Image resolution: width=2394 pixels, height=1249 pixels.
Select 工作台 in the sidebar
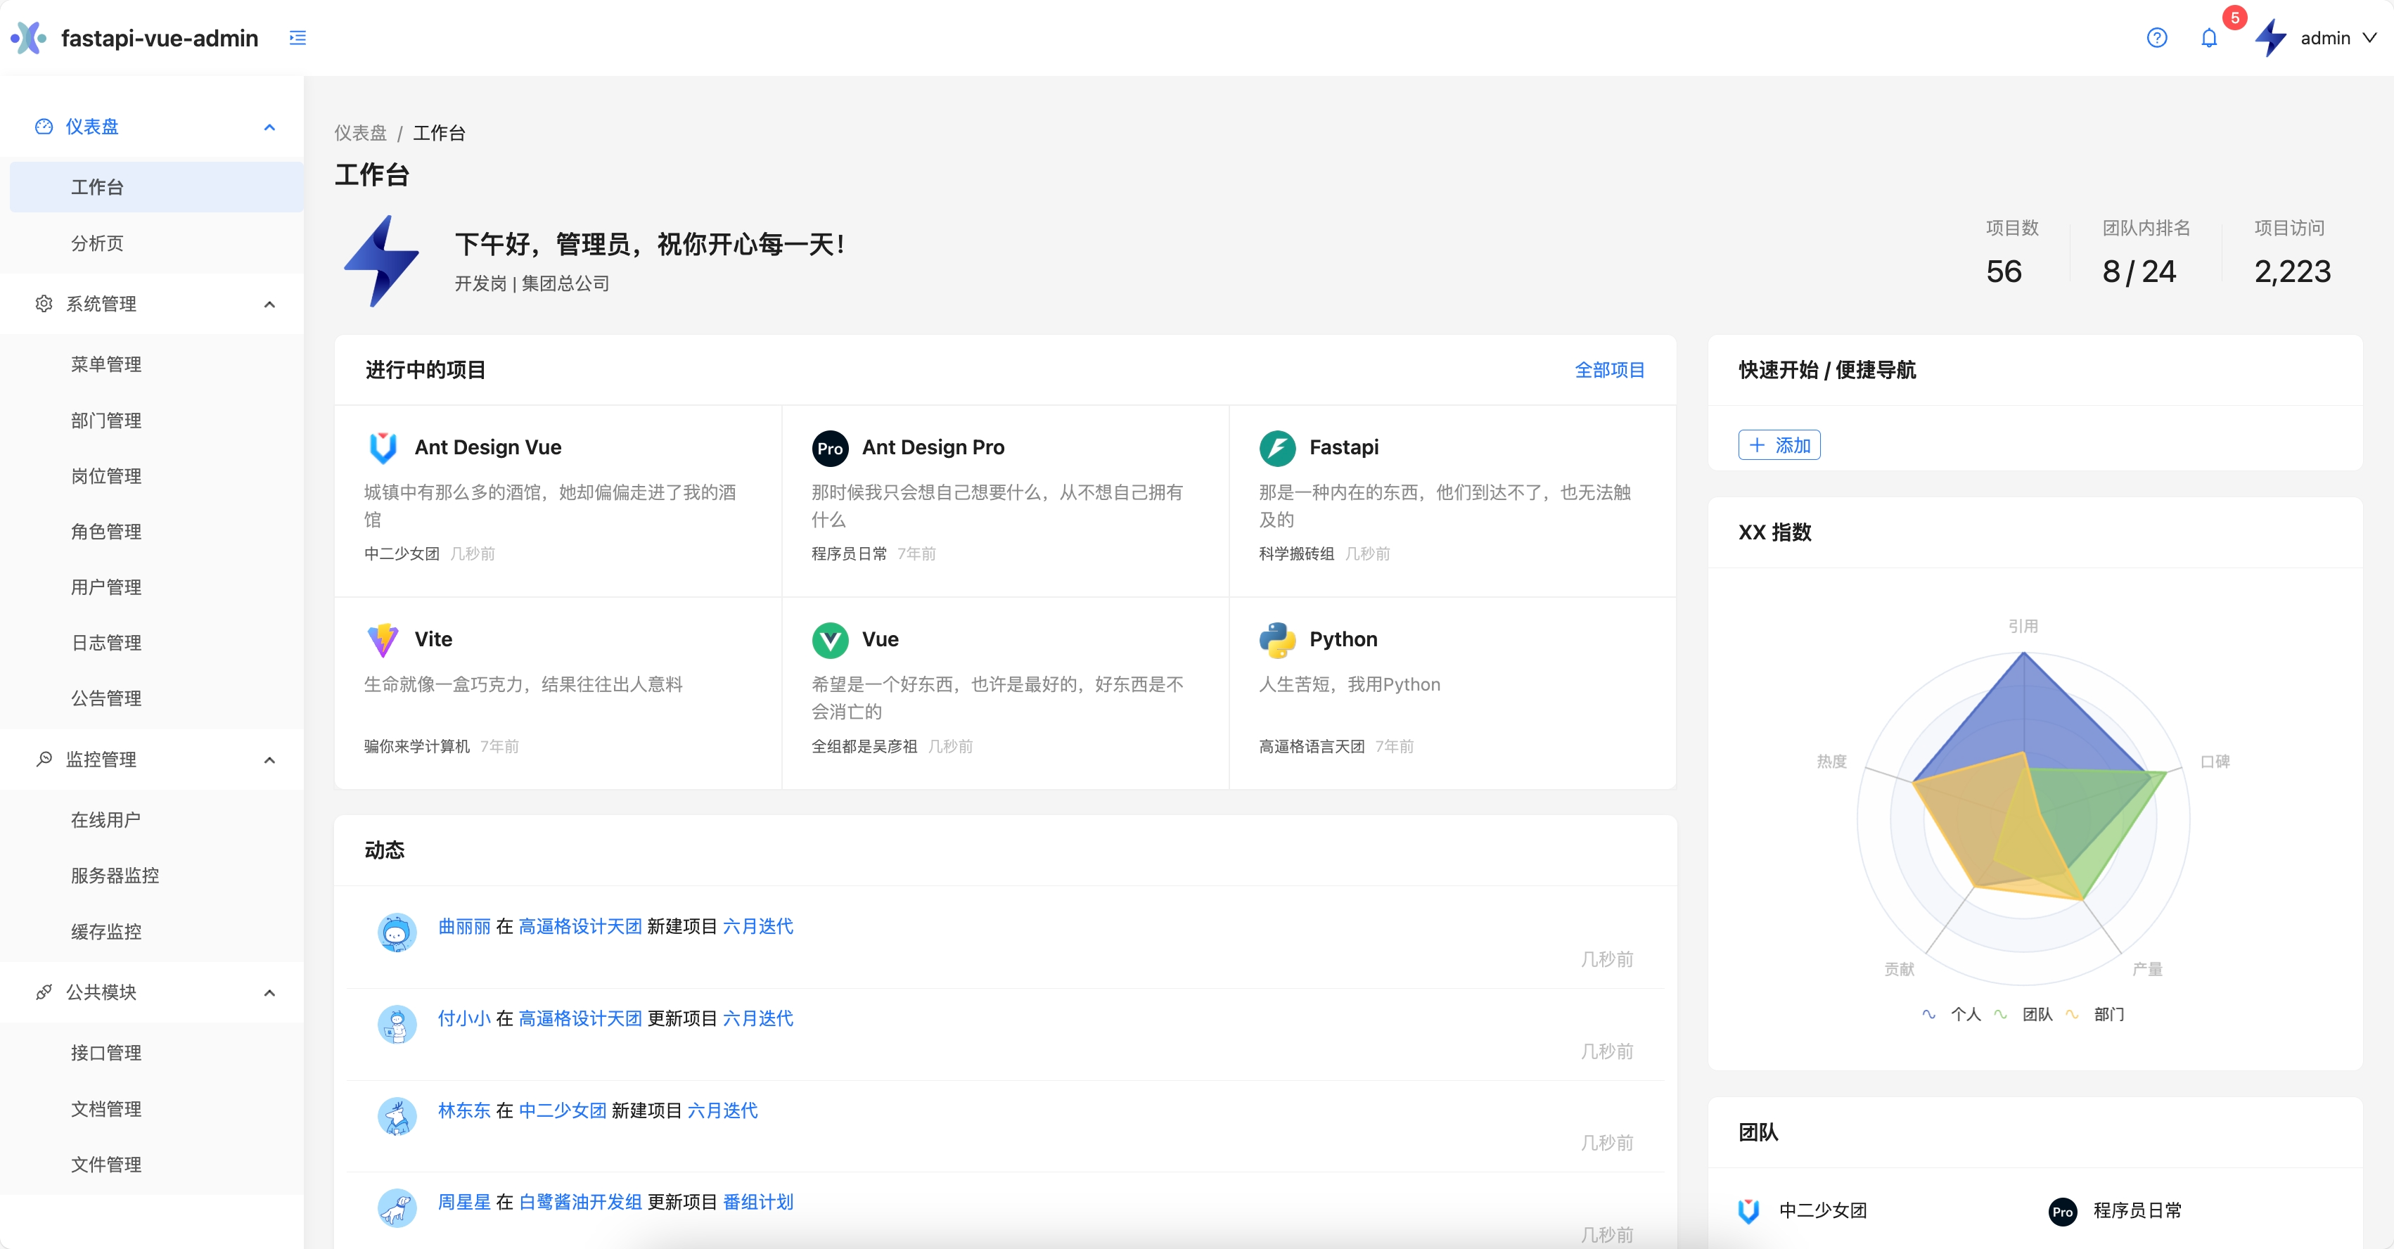156,187
